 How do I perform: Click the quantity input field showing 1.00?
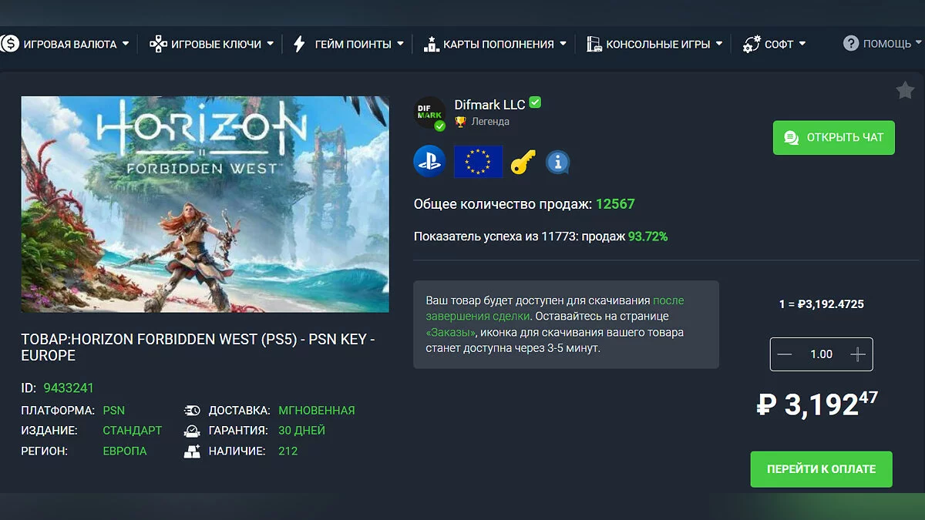point(821,354)
